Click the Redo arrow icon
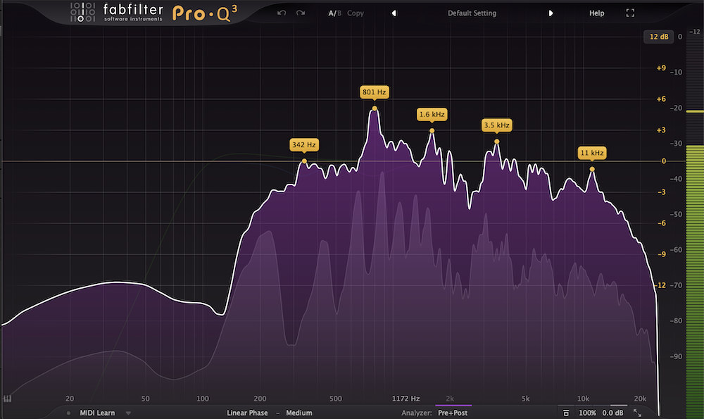This screenshot has height=419, width=704. [x=301, y=13]
